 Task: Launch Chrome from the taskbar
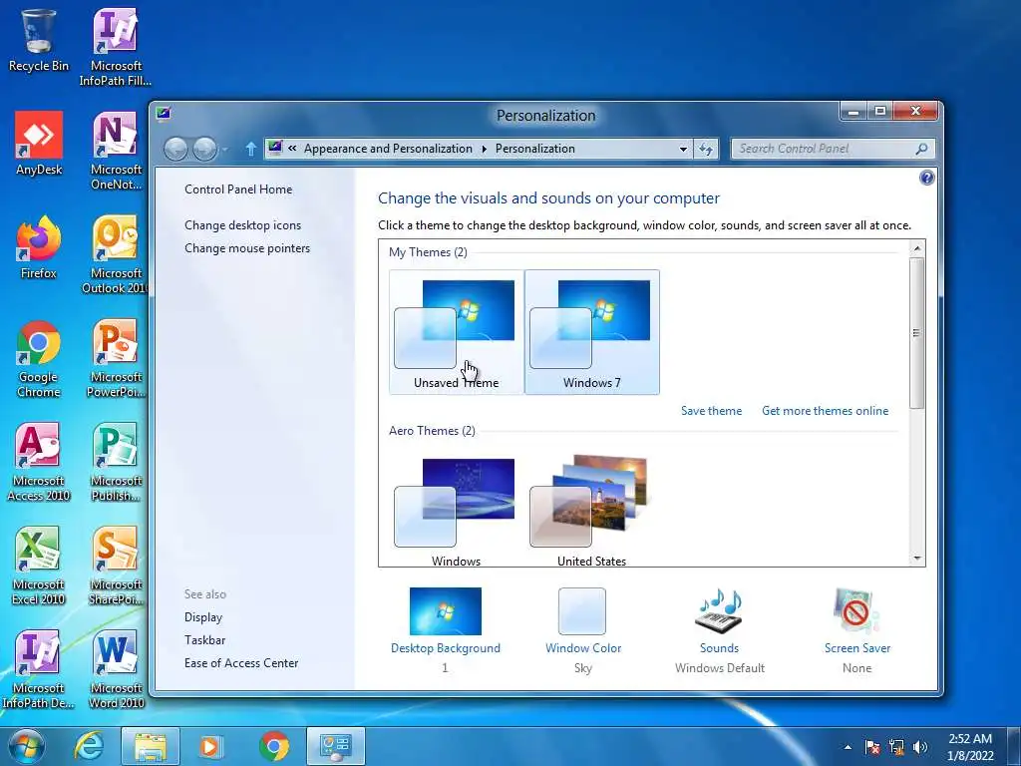click(x=274, y=746)
